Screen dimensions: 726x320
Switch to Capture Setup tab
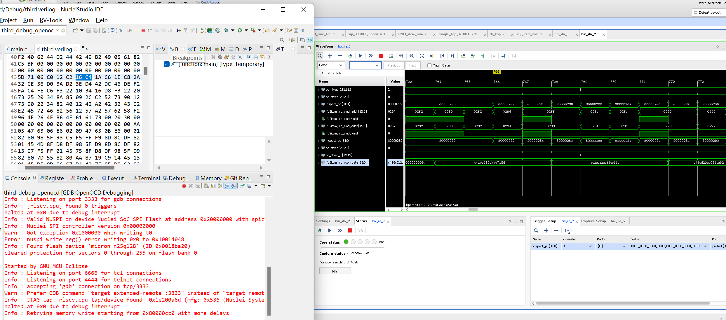coord(603,221)
